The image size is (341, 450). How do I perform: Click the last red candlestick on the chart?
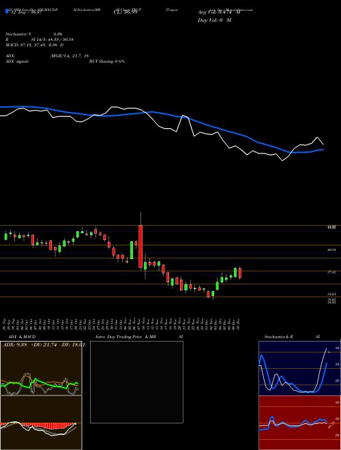point(240,273)
